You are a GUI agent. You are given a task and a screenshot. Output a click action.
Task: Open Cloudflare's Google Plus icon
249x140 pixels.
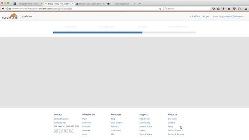coord(66,131)
